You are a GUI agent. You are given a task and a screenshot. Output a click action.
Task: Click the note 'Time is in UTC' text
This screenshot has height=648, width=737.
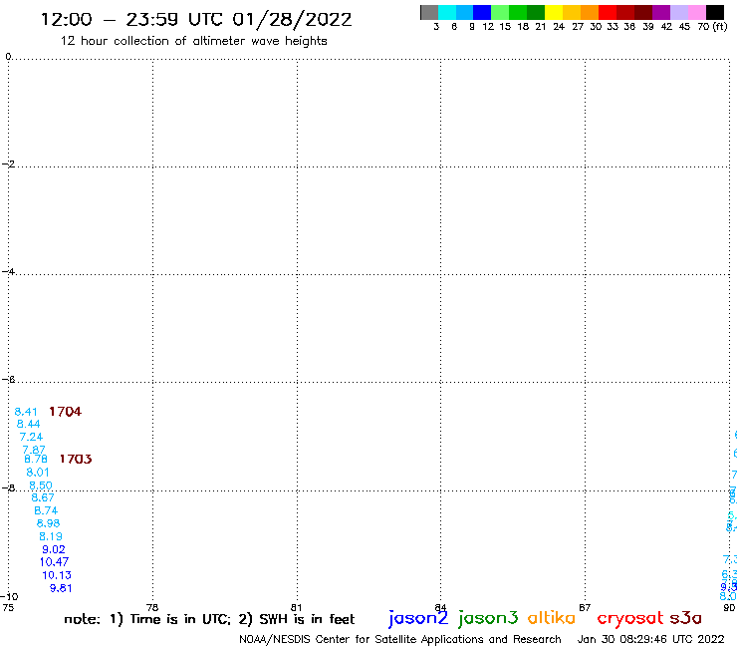180,619
